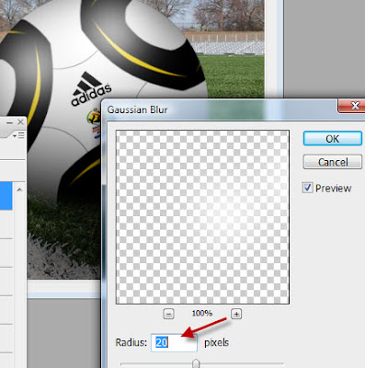The image size is (365, 368).
Task: Click the left panel's scroll up arrow
Action: (19, 190)
